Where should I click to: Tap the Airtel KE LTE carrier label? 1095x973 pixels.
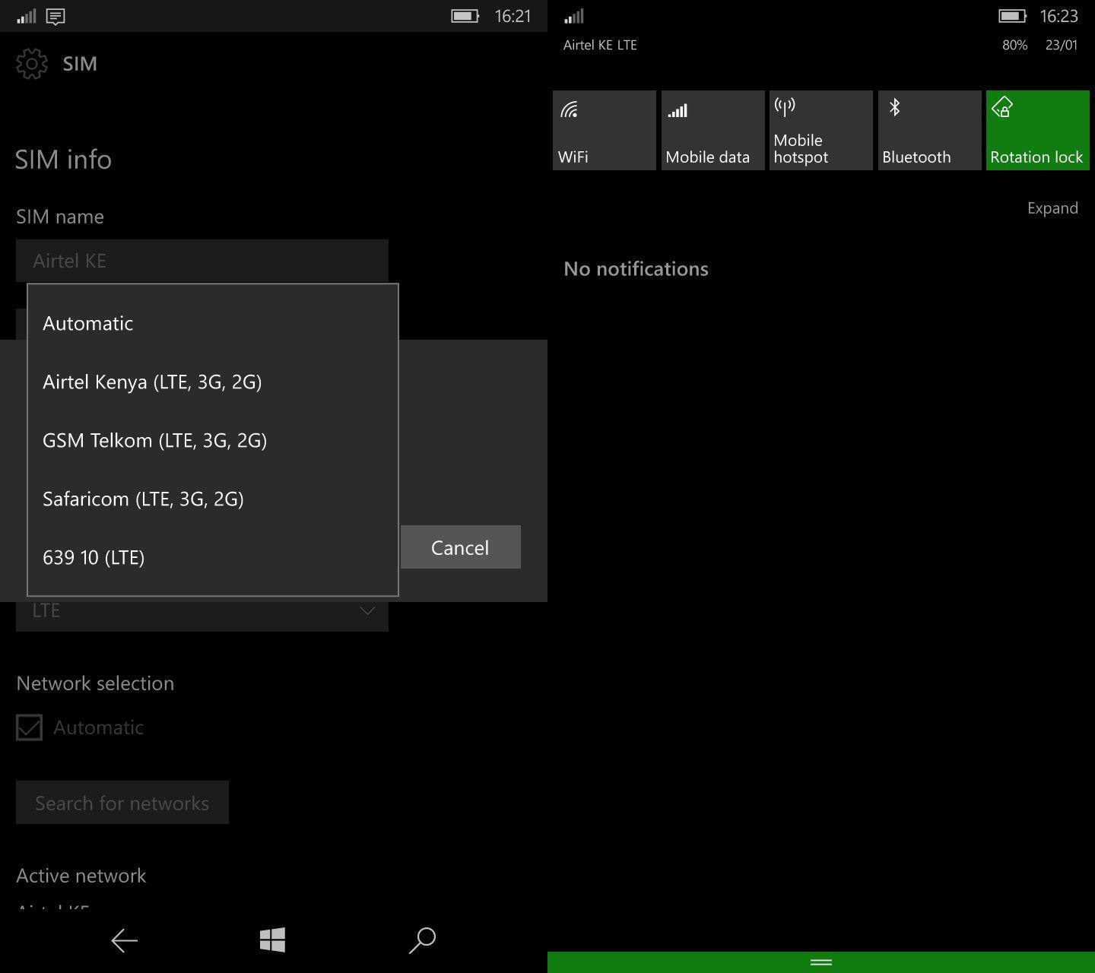[x=600, y=45]
